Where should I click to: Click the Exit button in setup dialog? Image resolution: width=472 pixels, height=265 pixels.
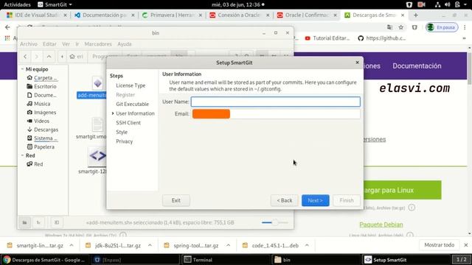(176, 200)
